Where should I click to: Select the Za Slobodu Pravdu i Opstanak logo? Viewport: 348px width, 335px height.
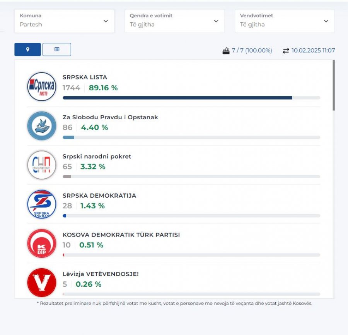tap(42, 126)
